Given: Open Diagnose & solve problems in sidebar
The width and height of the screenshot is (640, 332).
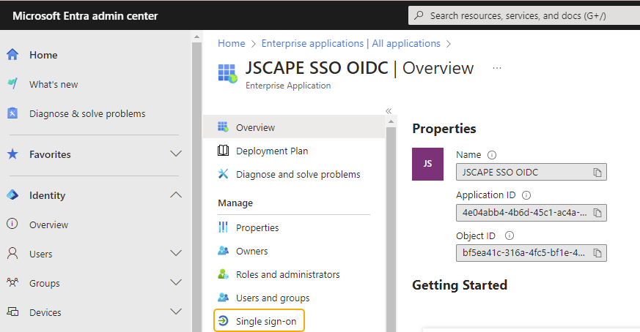Looking at the screenshot, I should coord(87,113).
